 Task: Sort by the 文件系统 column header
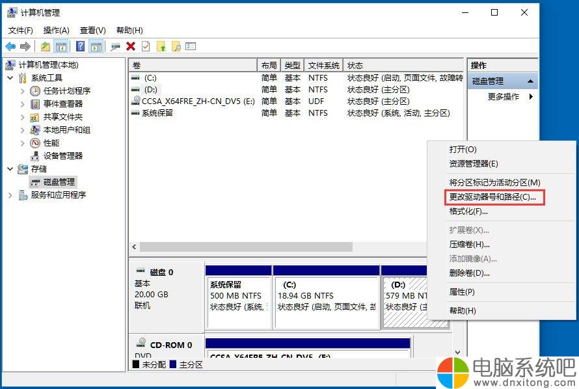tap(323, 65)
